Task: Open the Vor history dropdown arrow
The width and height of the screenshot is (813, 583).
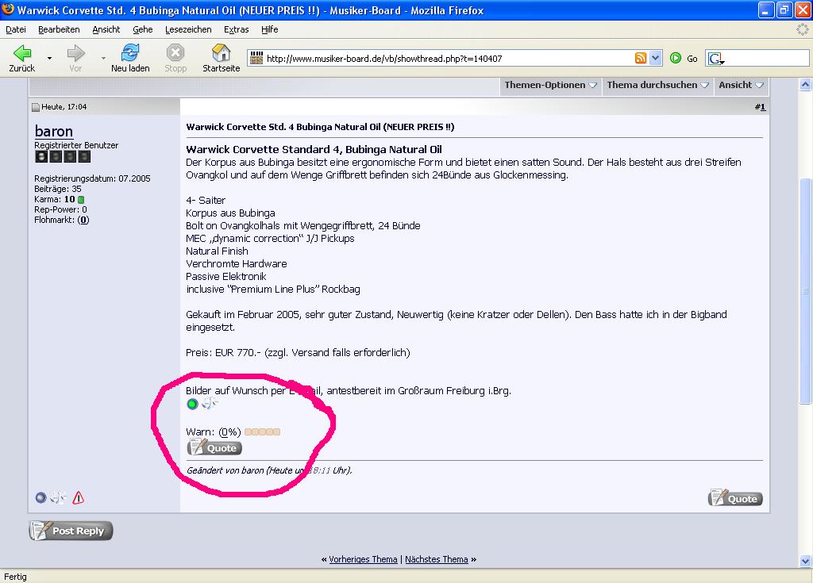Action: pyautogui.click(x=103, y=58)
